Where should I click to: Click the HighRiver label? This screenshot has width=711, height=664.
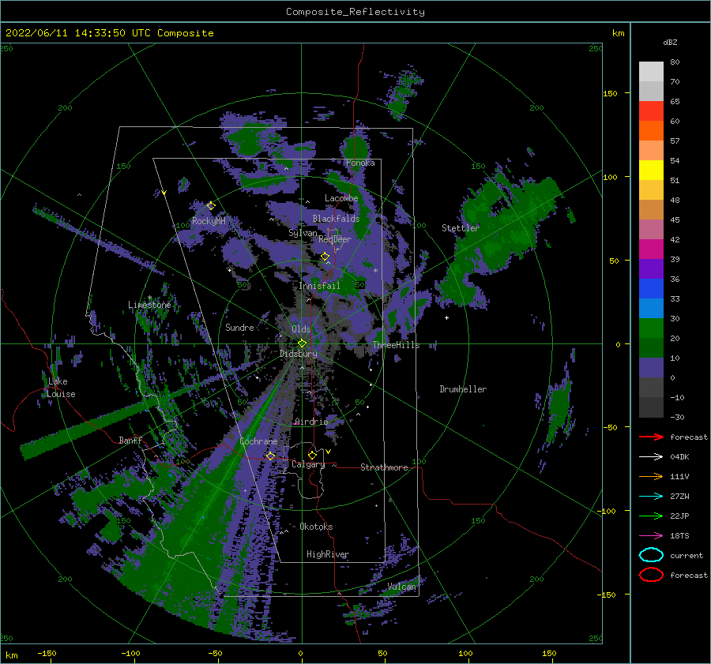click(x=328, y=554)
